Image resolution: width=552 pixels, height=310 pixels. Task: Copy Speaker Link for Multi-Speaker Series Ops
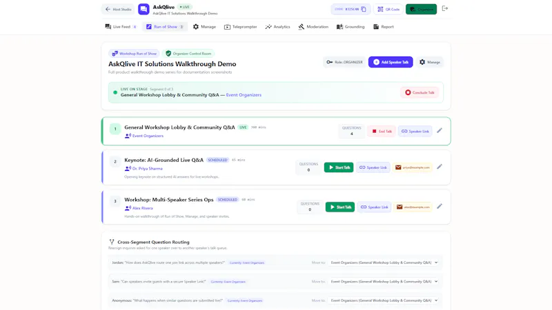(x=374, y=207)
